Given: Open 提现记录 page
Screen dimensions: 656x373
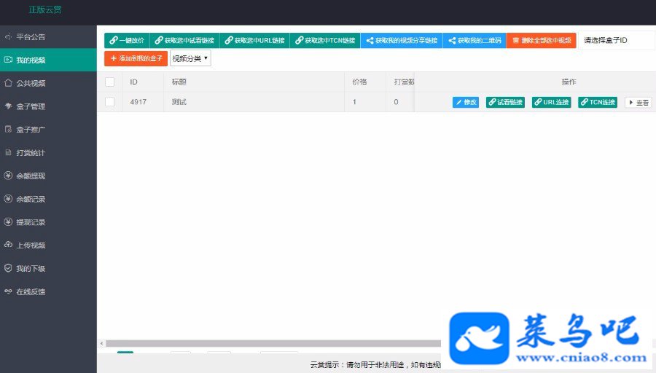Looking at the screenshot, I should point(48,222).
